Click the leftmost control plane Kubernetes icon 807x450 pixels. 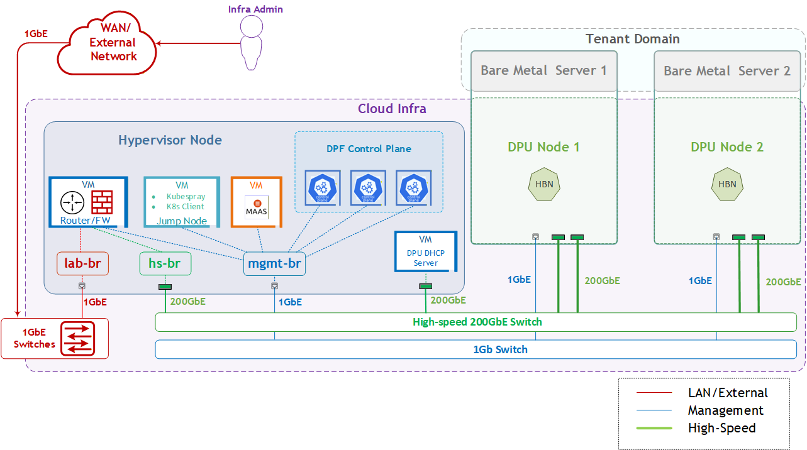323,188
